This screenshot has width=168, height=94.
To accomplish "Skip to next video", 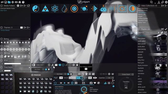I will coord(69,83).
